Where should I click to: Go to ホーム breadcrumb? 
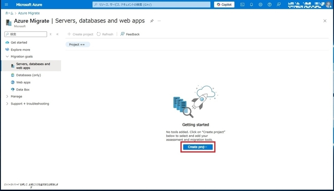[x=9, y=13]
